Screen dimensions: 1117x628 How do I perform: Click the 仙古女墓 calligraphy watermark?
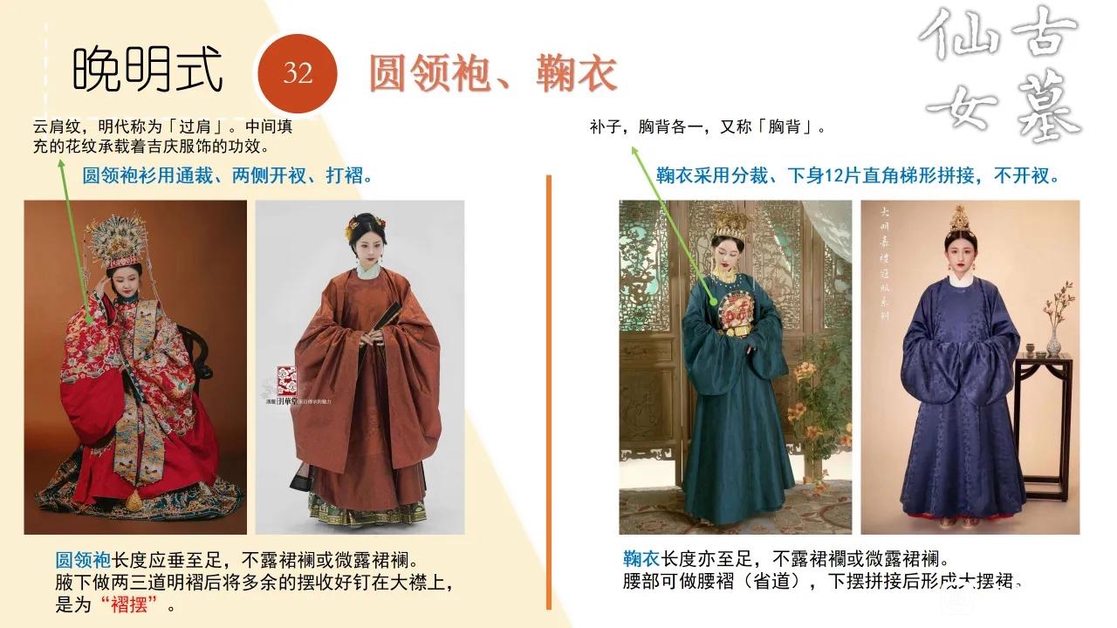coord(999,75)
